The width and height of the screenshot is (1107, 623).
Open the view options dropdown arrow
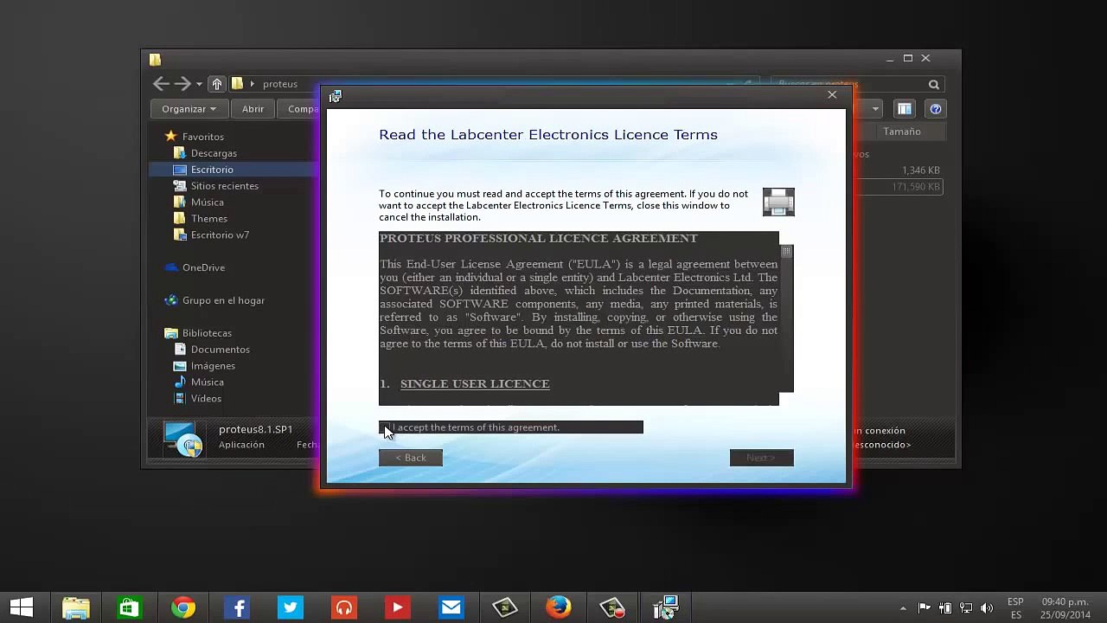coord(875,109)
